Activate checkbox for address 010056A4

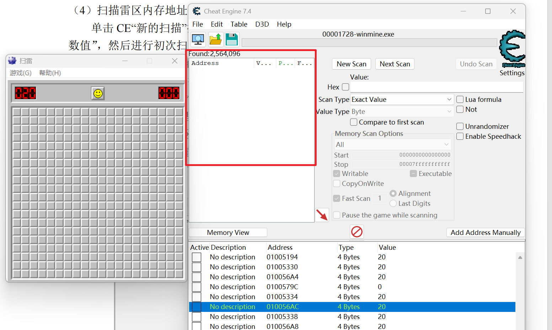(x=197, y=277)
